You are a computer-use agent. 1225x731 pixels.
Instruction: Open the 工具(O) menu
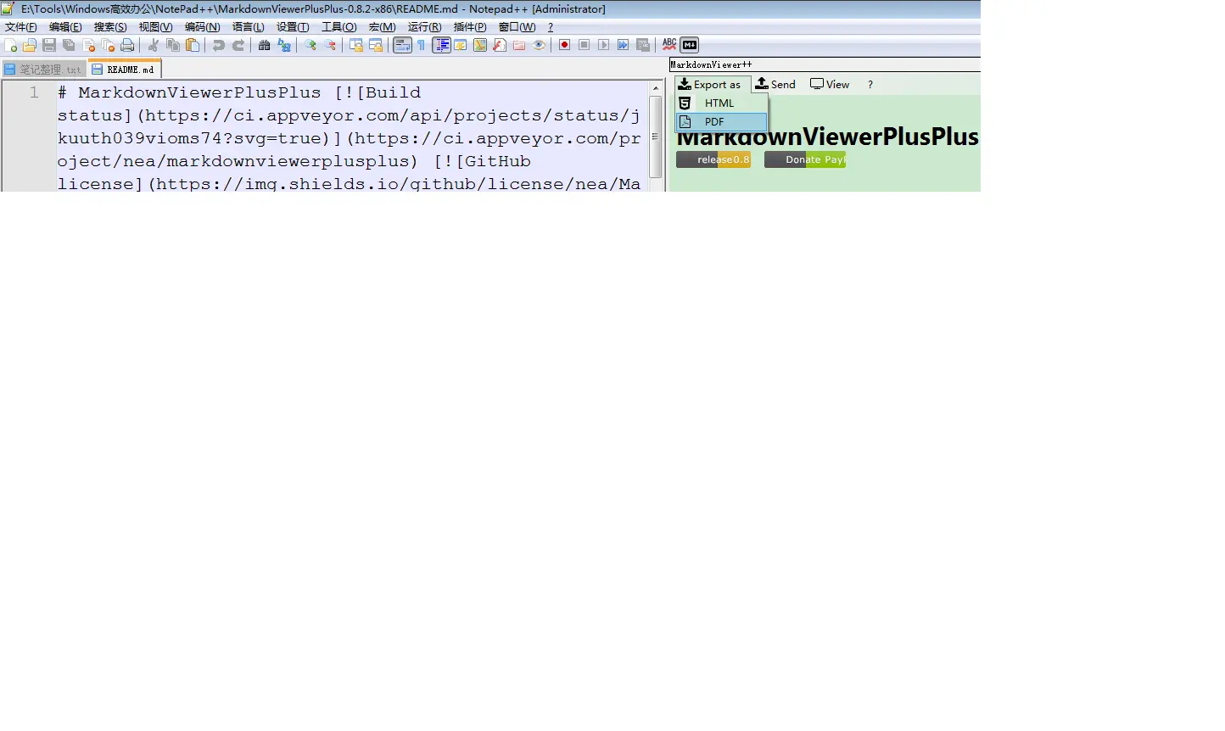[338, 27]
